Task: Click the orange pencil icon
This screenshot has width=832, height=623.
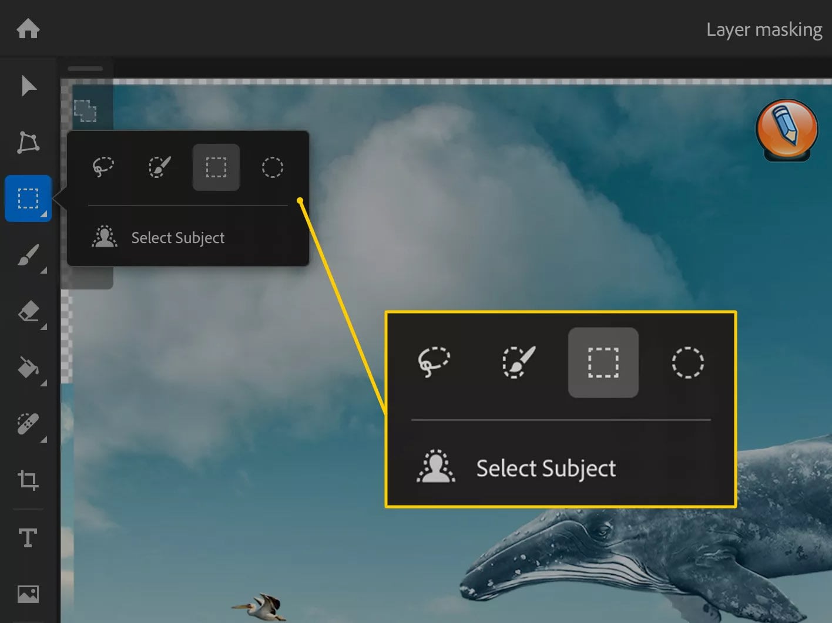Action: pos(787,130)
